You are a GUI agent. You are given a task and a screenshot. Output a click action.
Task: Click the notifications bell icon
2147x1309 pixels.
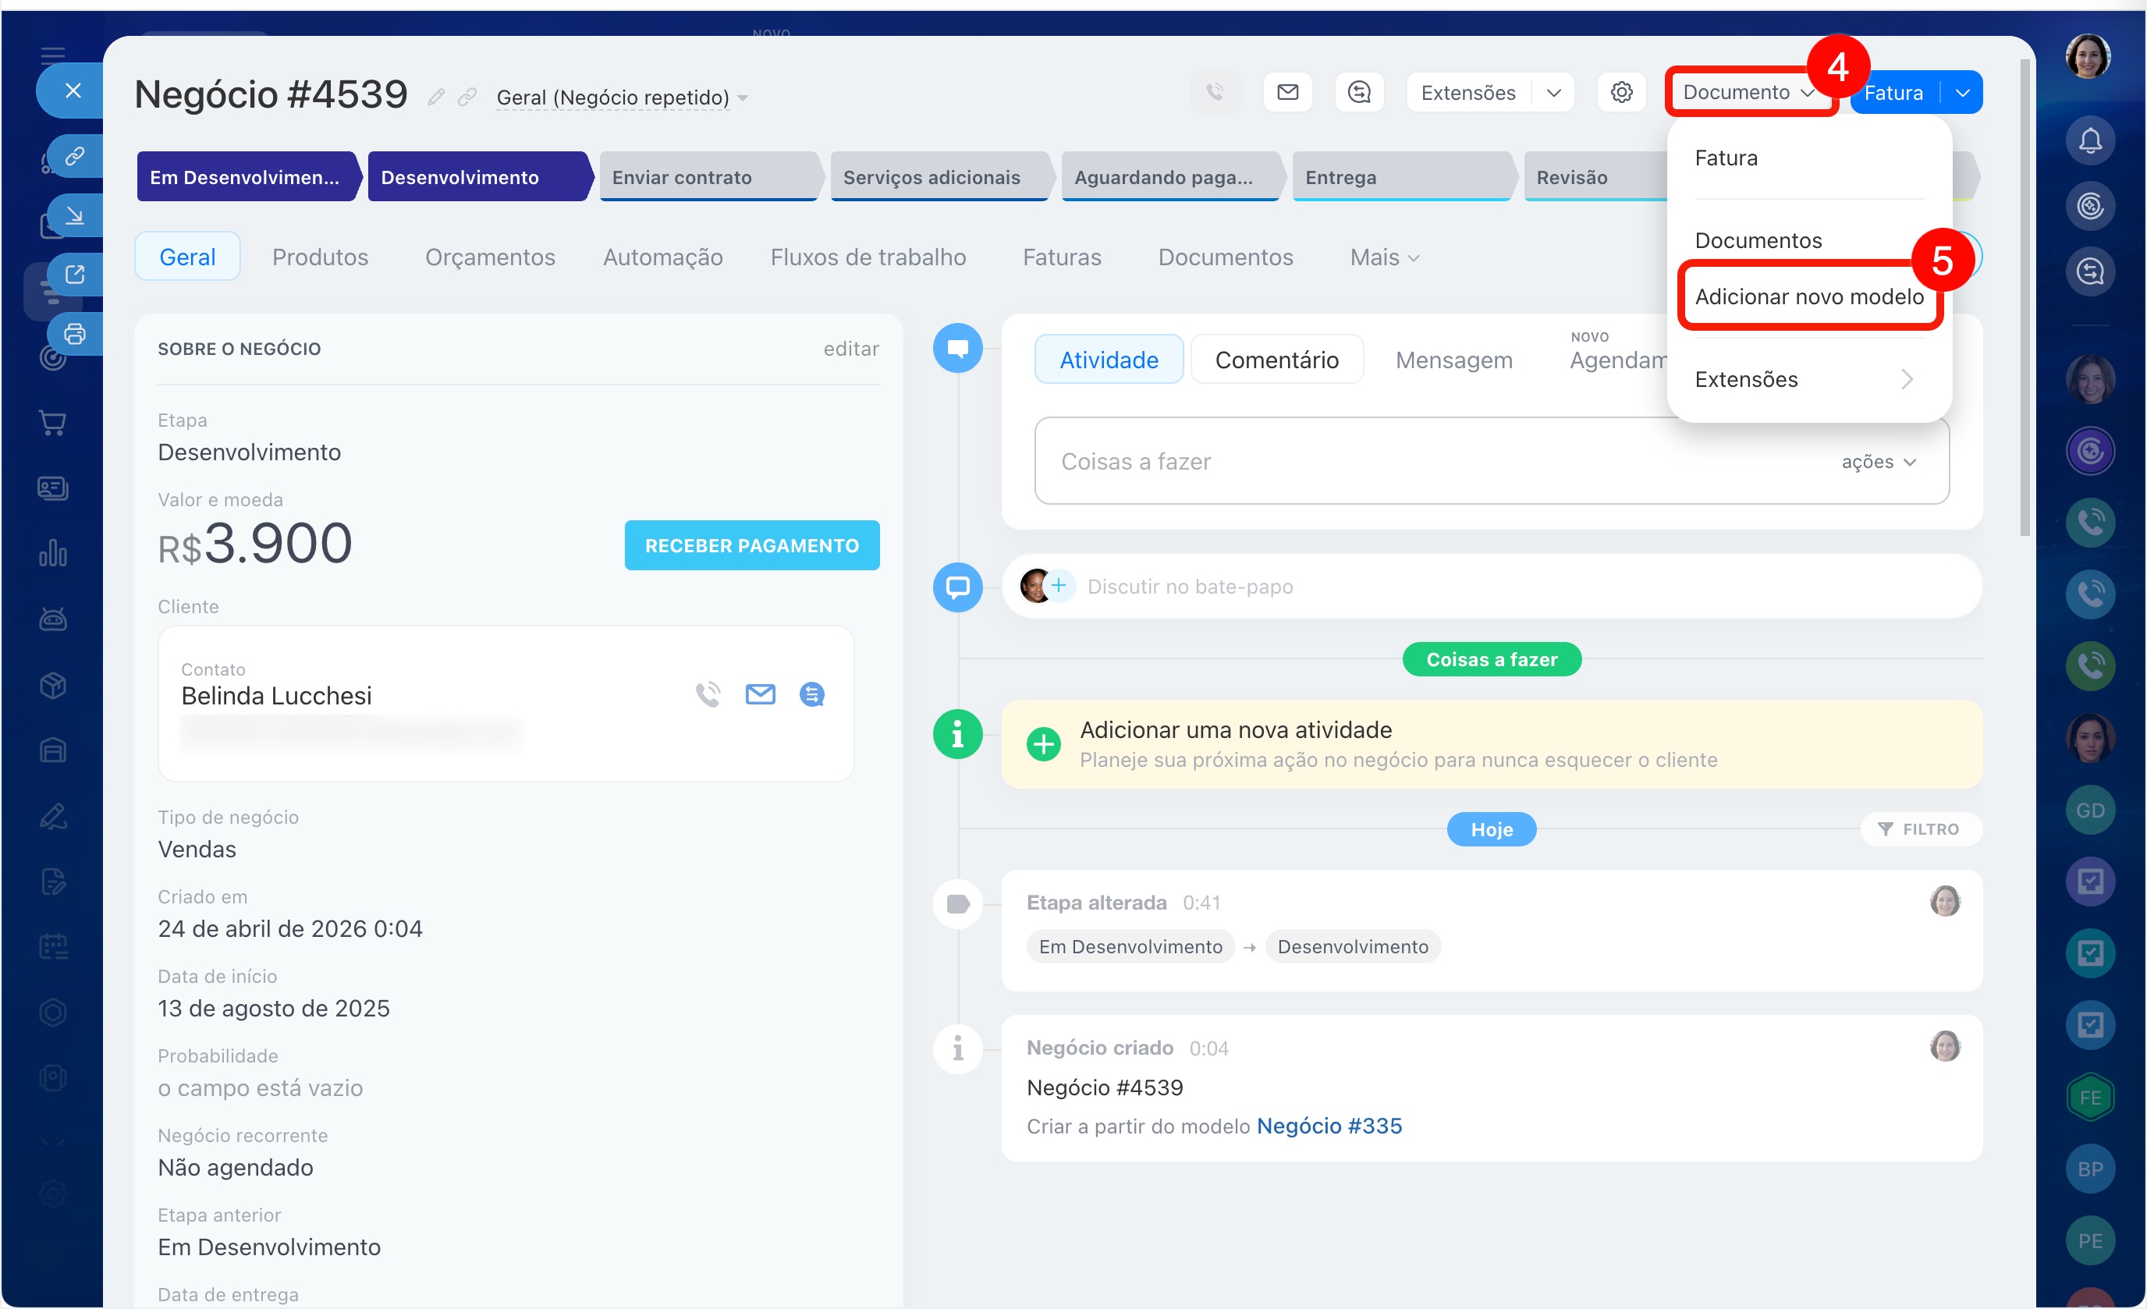click(2089, 141)
